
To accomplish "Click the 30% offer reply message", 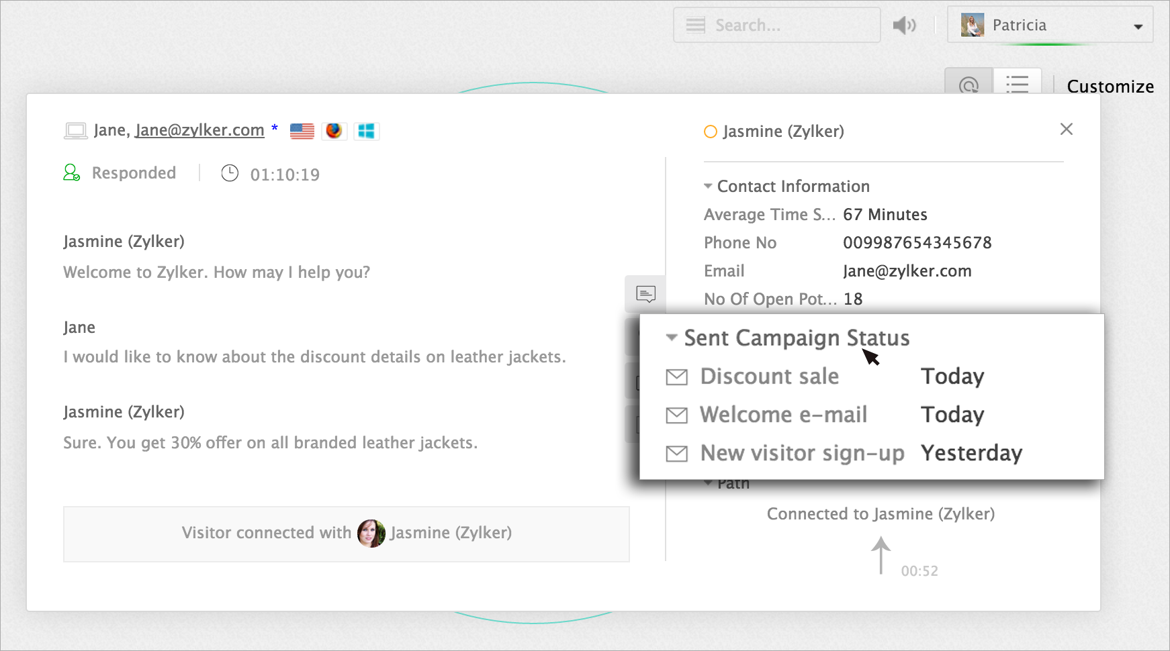I will point(271,443).
